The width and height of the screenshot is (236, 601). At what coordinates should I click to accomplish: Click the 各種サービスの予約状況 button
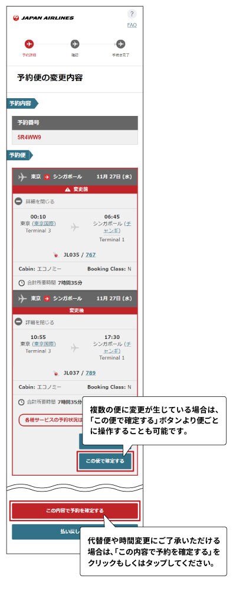[51, 420]
